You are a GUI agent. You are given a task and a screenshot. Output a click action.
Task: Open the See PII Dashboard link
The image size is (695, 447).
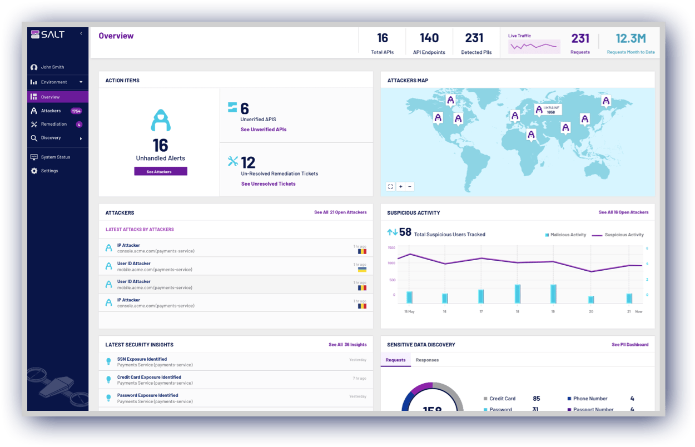(x=630, y=345)
